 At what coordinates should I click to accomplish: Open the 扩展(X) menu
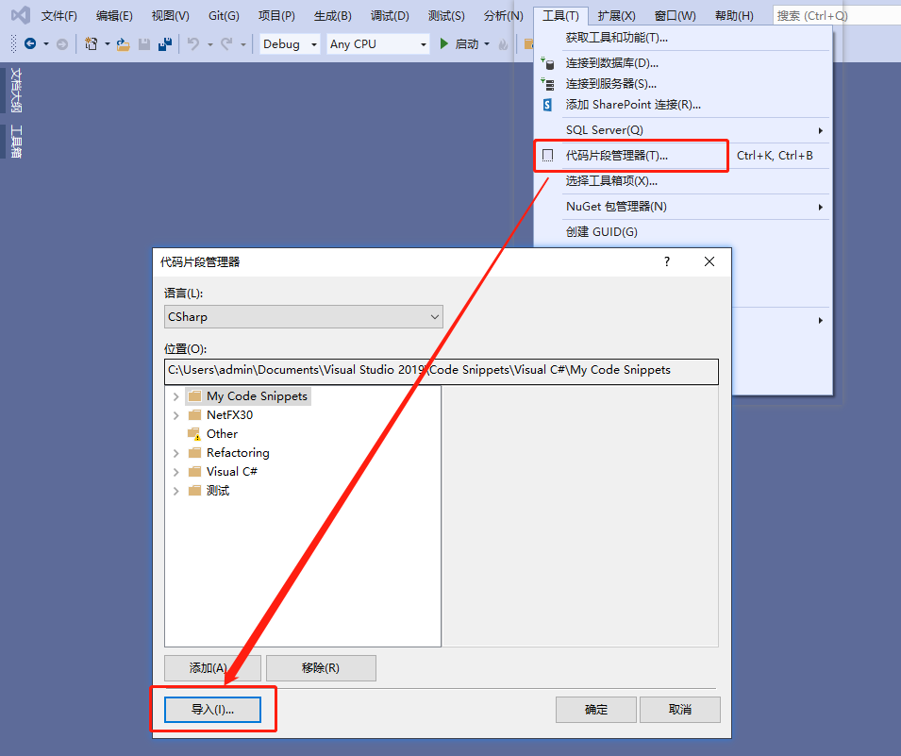616,15
